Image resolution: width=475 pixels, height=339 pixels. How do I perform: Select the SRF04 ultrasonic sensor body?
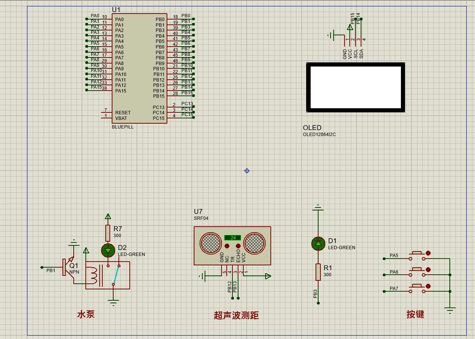[x=232, y=246]
